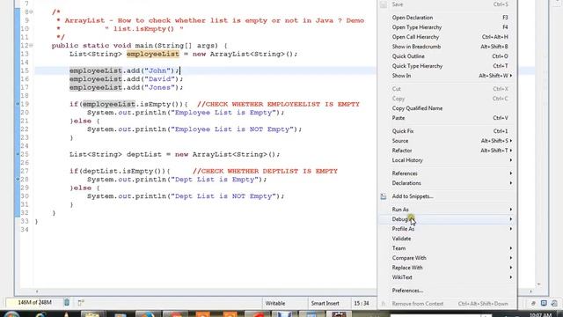Click the Cut menu entry
The width and height of the screenshot is (563, 317).
click(x=447, y=89)
